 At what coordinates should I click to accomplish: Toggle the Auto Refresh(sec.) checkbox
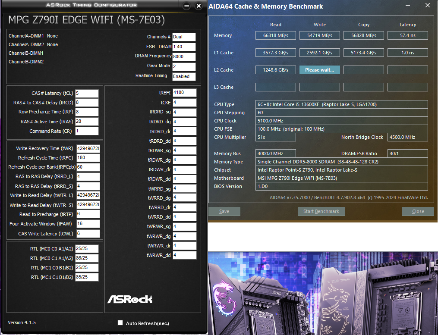[x=120, y=323]
